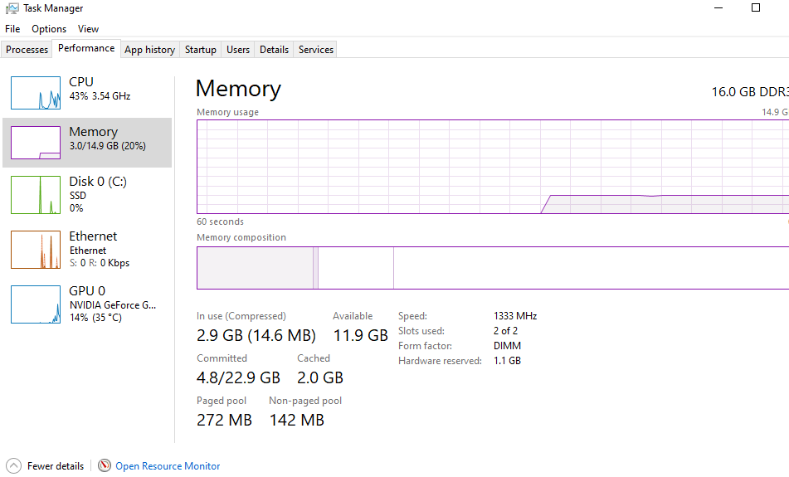The height and width of the screenshot is (477, 789).
Task: Switch to the App history tab
Action: (x=149, y=50)
